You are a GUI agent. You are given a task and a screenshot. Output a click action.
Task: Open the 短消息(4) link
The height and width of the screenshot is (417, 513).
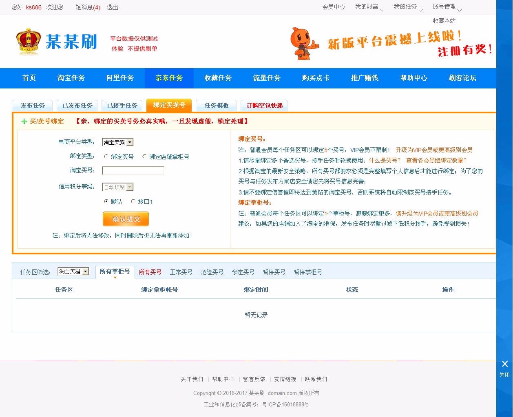tap(88, 7)
